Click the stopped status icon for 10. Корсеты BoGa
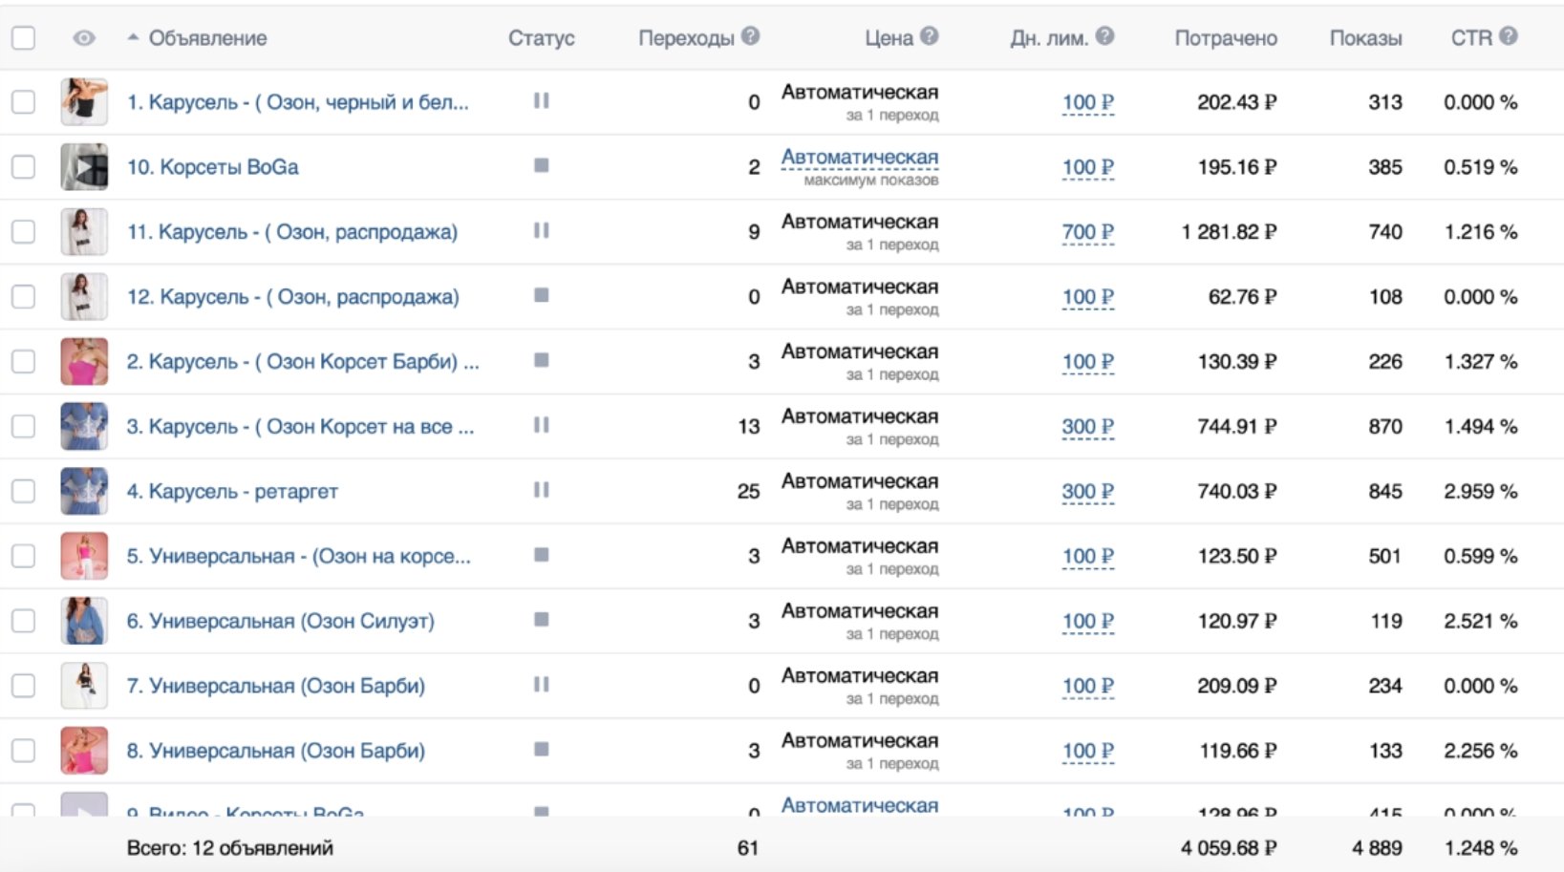The height and width of the screenshot is (872, 1564). [x=541, y=166]
